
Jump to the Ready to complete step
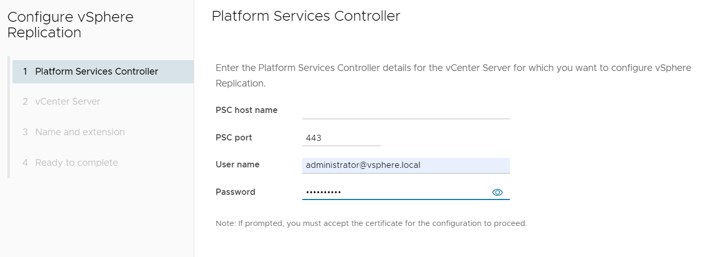point(76,163)
